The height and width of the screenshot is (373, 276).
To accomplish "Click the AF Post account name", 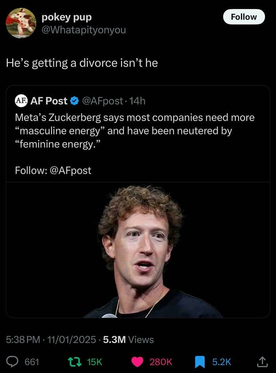I will coord(49,101).
